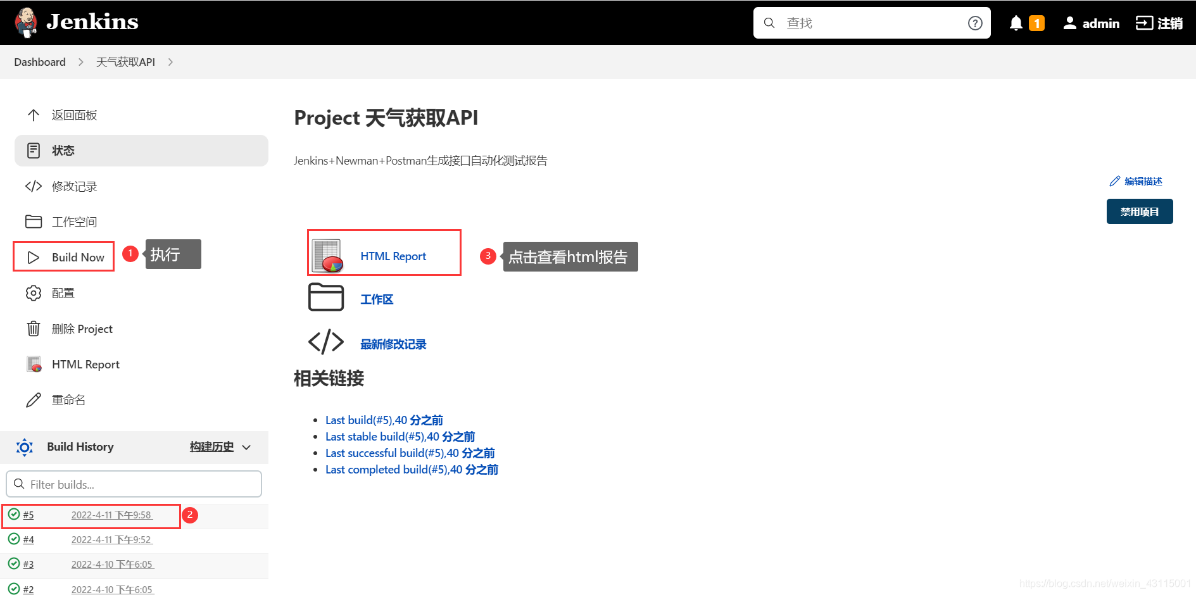Open the 天气获取API breadcrumb
This screenshot has height=595, width=1196.
[x=125, y=62]
